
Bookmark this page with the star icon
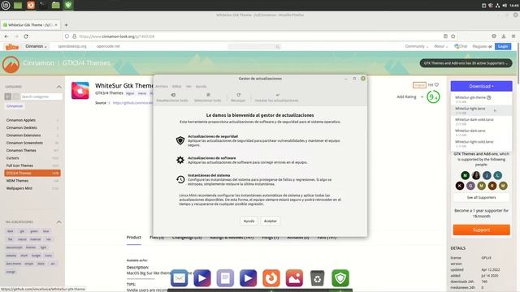click(x=453, y=36)
